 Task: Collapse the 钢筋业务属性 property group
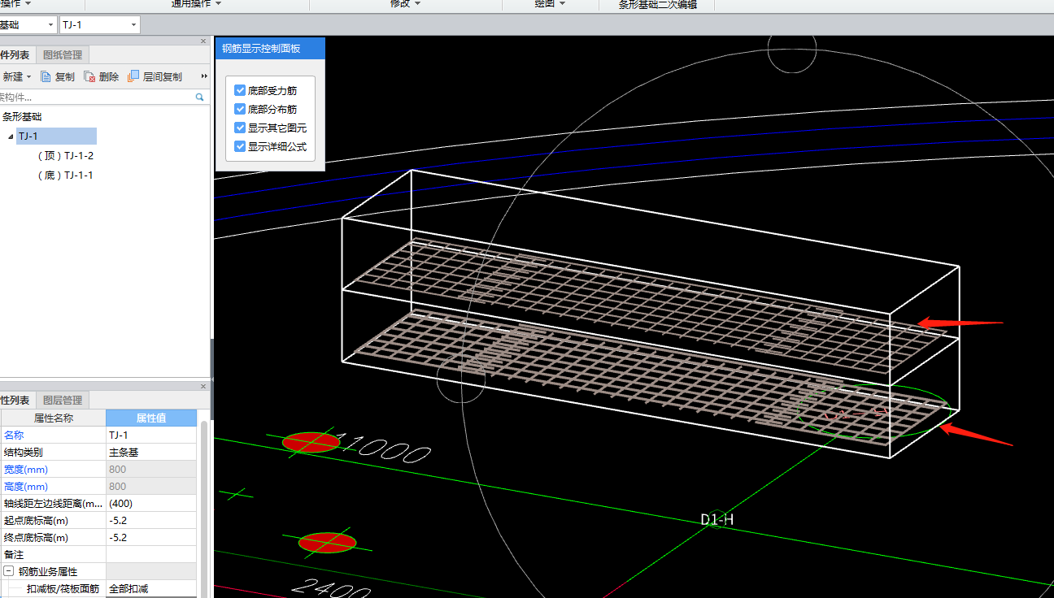tap(8, 571)
